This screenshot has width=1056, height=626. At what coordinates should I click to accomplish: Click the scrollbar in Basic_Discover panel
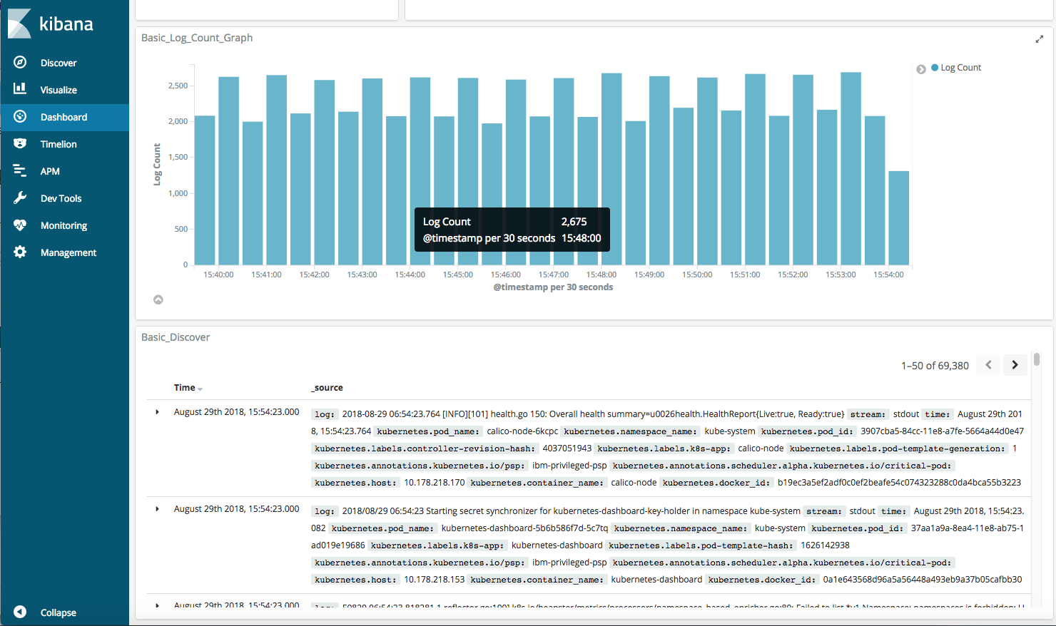(x=1037, y=359)
